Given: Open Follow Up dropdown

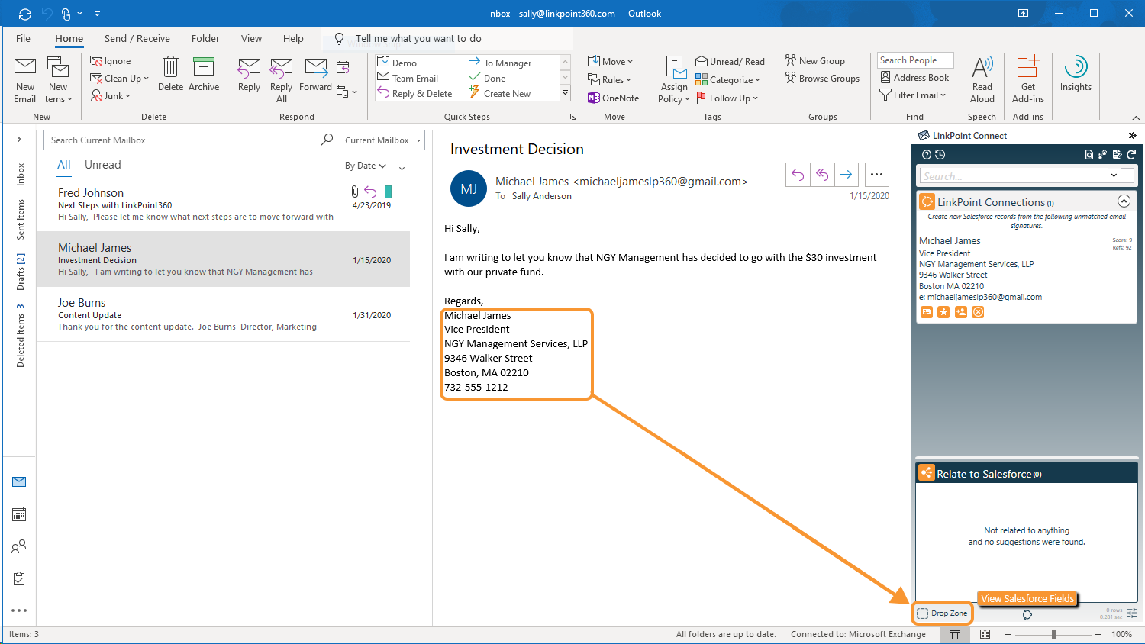Looking at the screenshot, I should (x=727, y=98).
